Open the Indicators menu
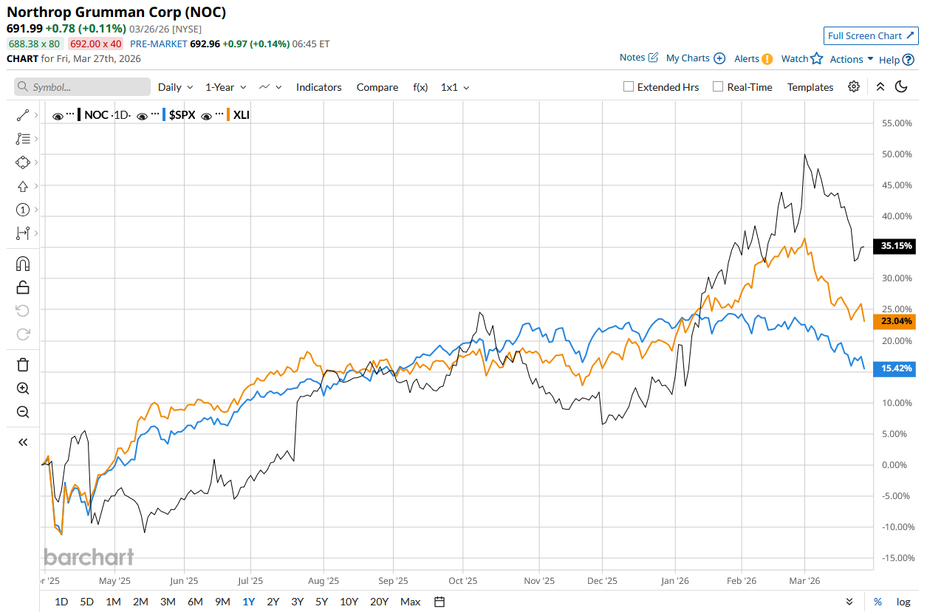 coord(319,87)
